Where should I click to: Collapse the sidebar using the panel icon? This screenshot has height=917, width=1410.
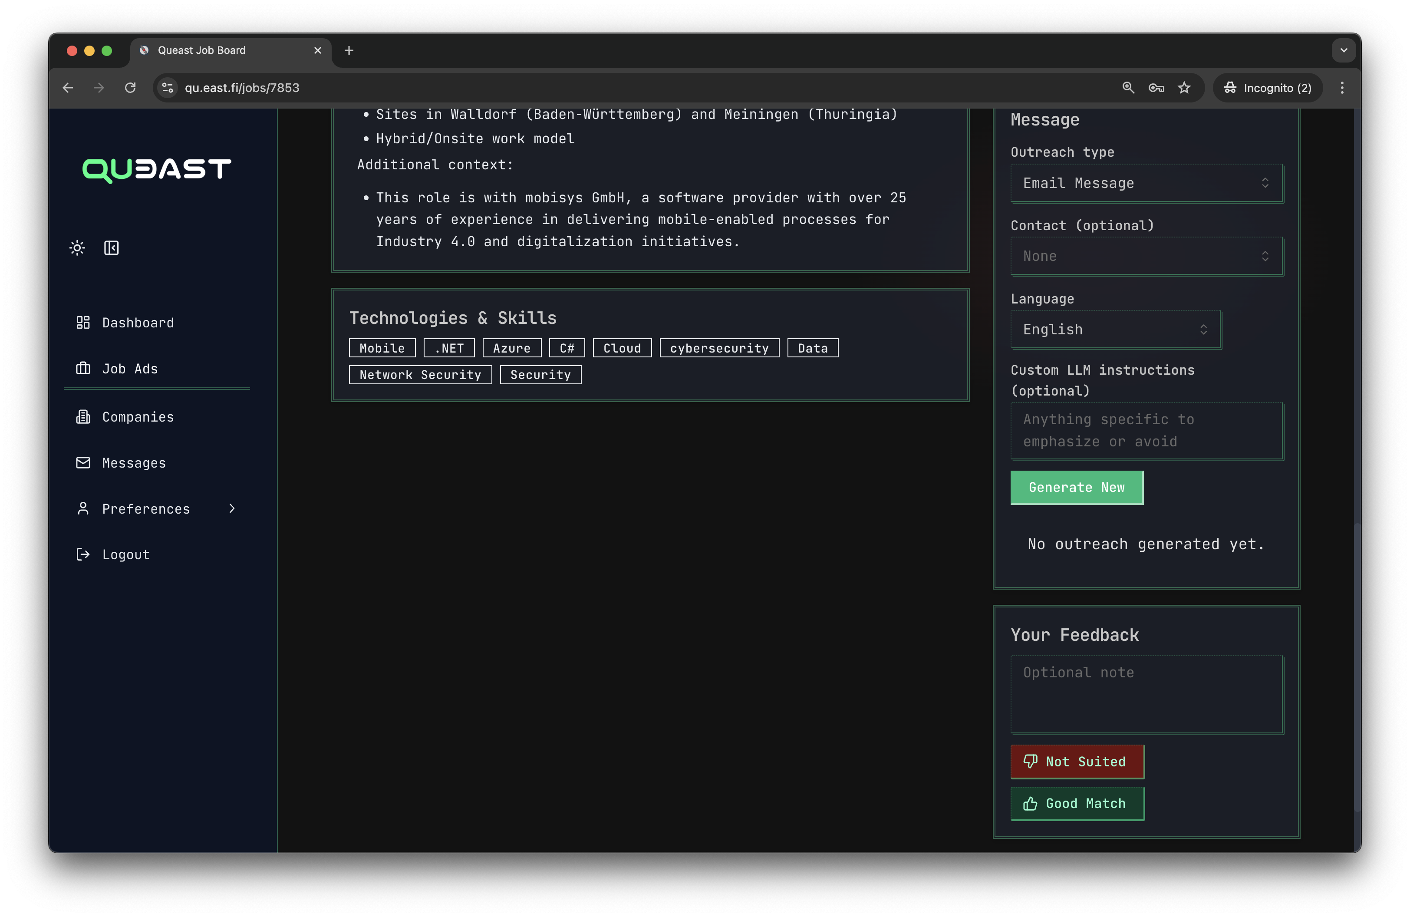[112, 248]
